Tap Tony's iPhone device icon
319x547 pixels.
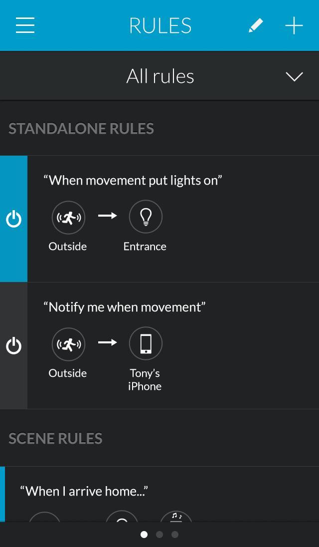pos(145,343)
